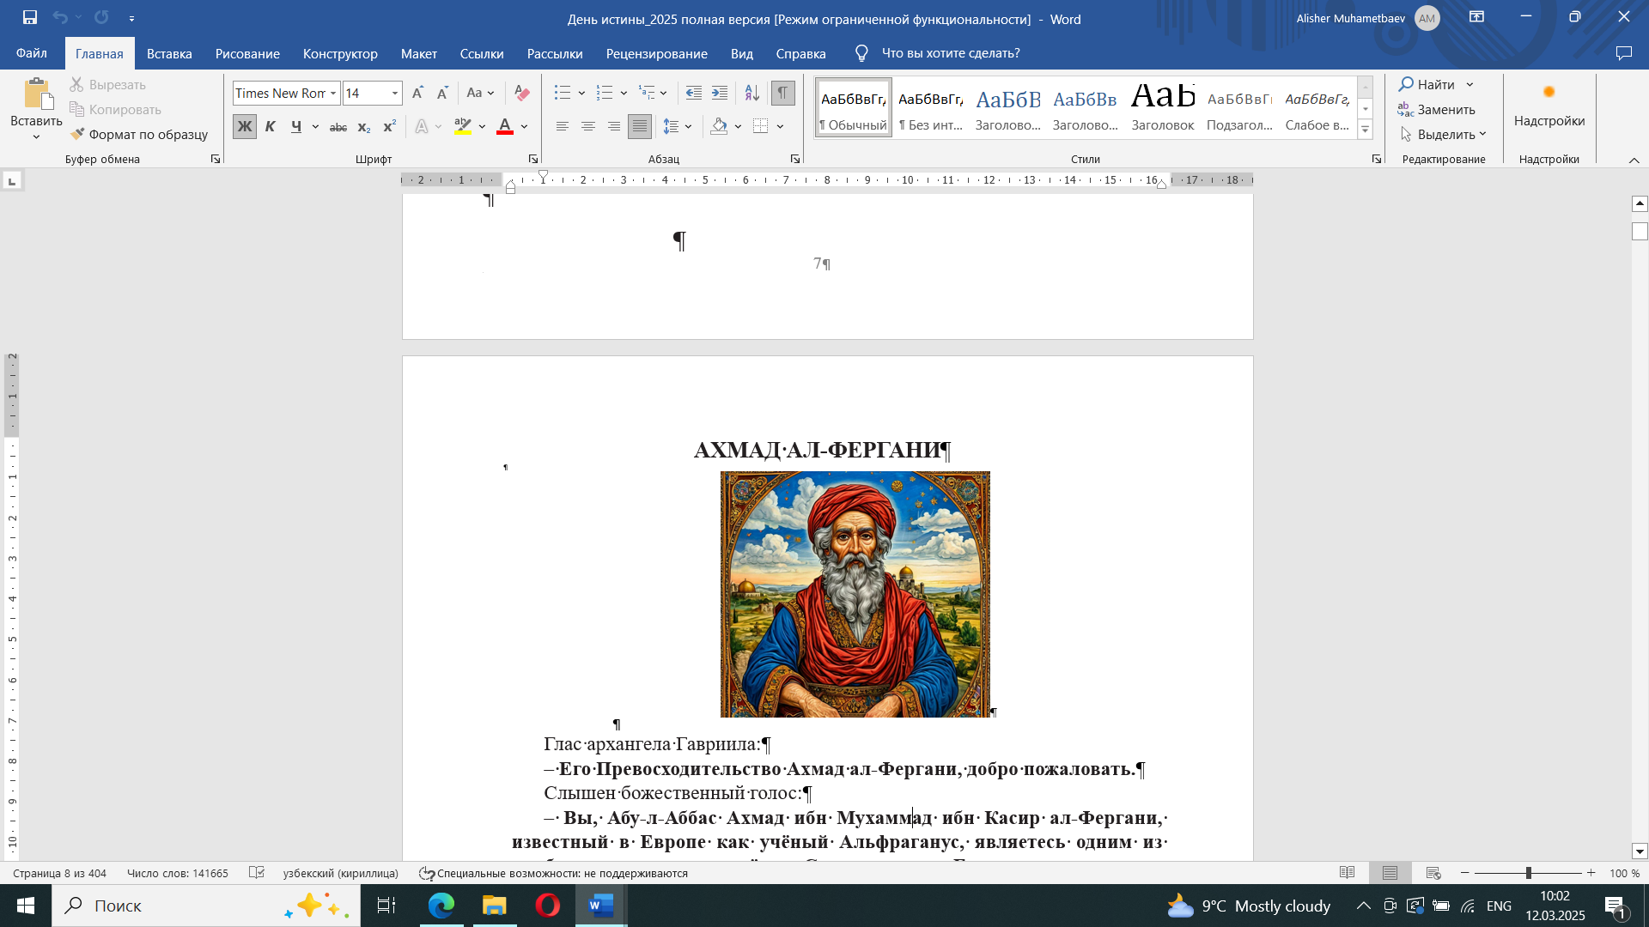Clear all formatting with eraser icon
1649x927 pixels.
coord(521,93)
